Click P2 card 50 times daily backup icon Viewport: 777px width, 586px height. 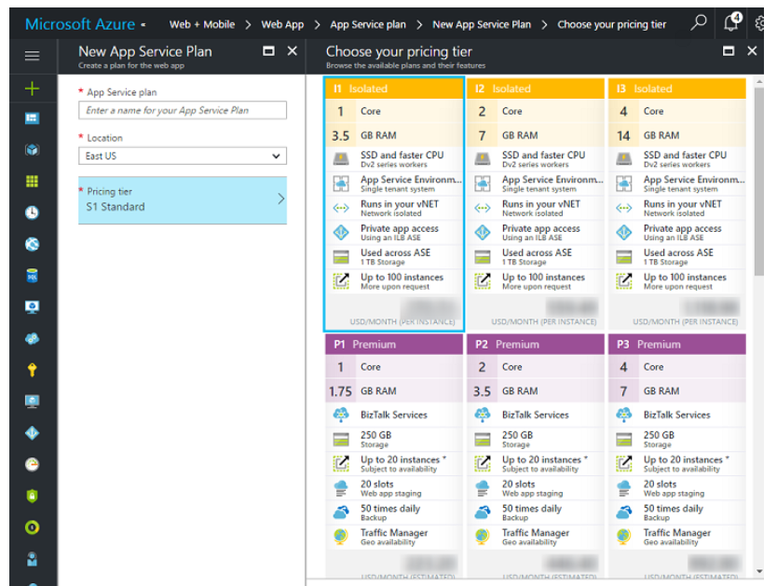click(x=483, y=512)
